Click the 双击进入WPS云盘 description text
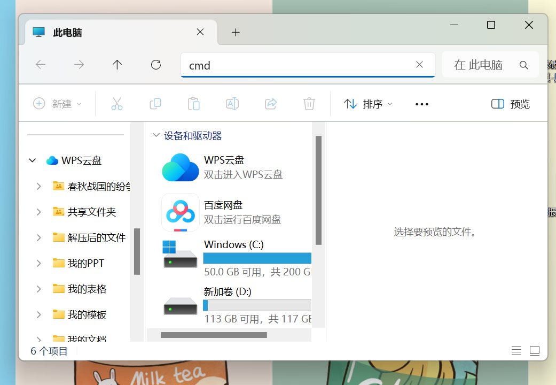Screen dimensions: 556x385 [243, 174]
